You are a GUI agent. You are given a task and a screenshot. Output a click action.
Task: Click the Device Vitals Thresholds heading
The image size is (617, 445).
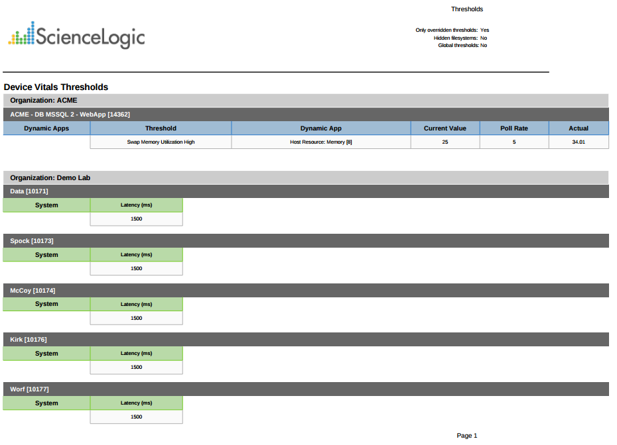(x=56, y=87)
